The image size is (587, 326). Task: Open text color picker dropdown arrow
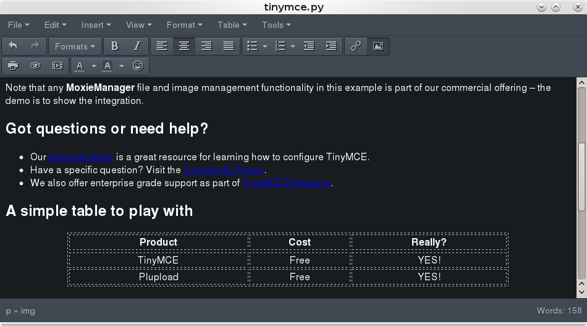93,66
